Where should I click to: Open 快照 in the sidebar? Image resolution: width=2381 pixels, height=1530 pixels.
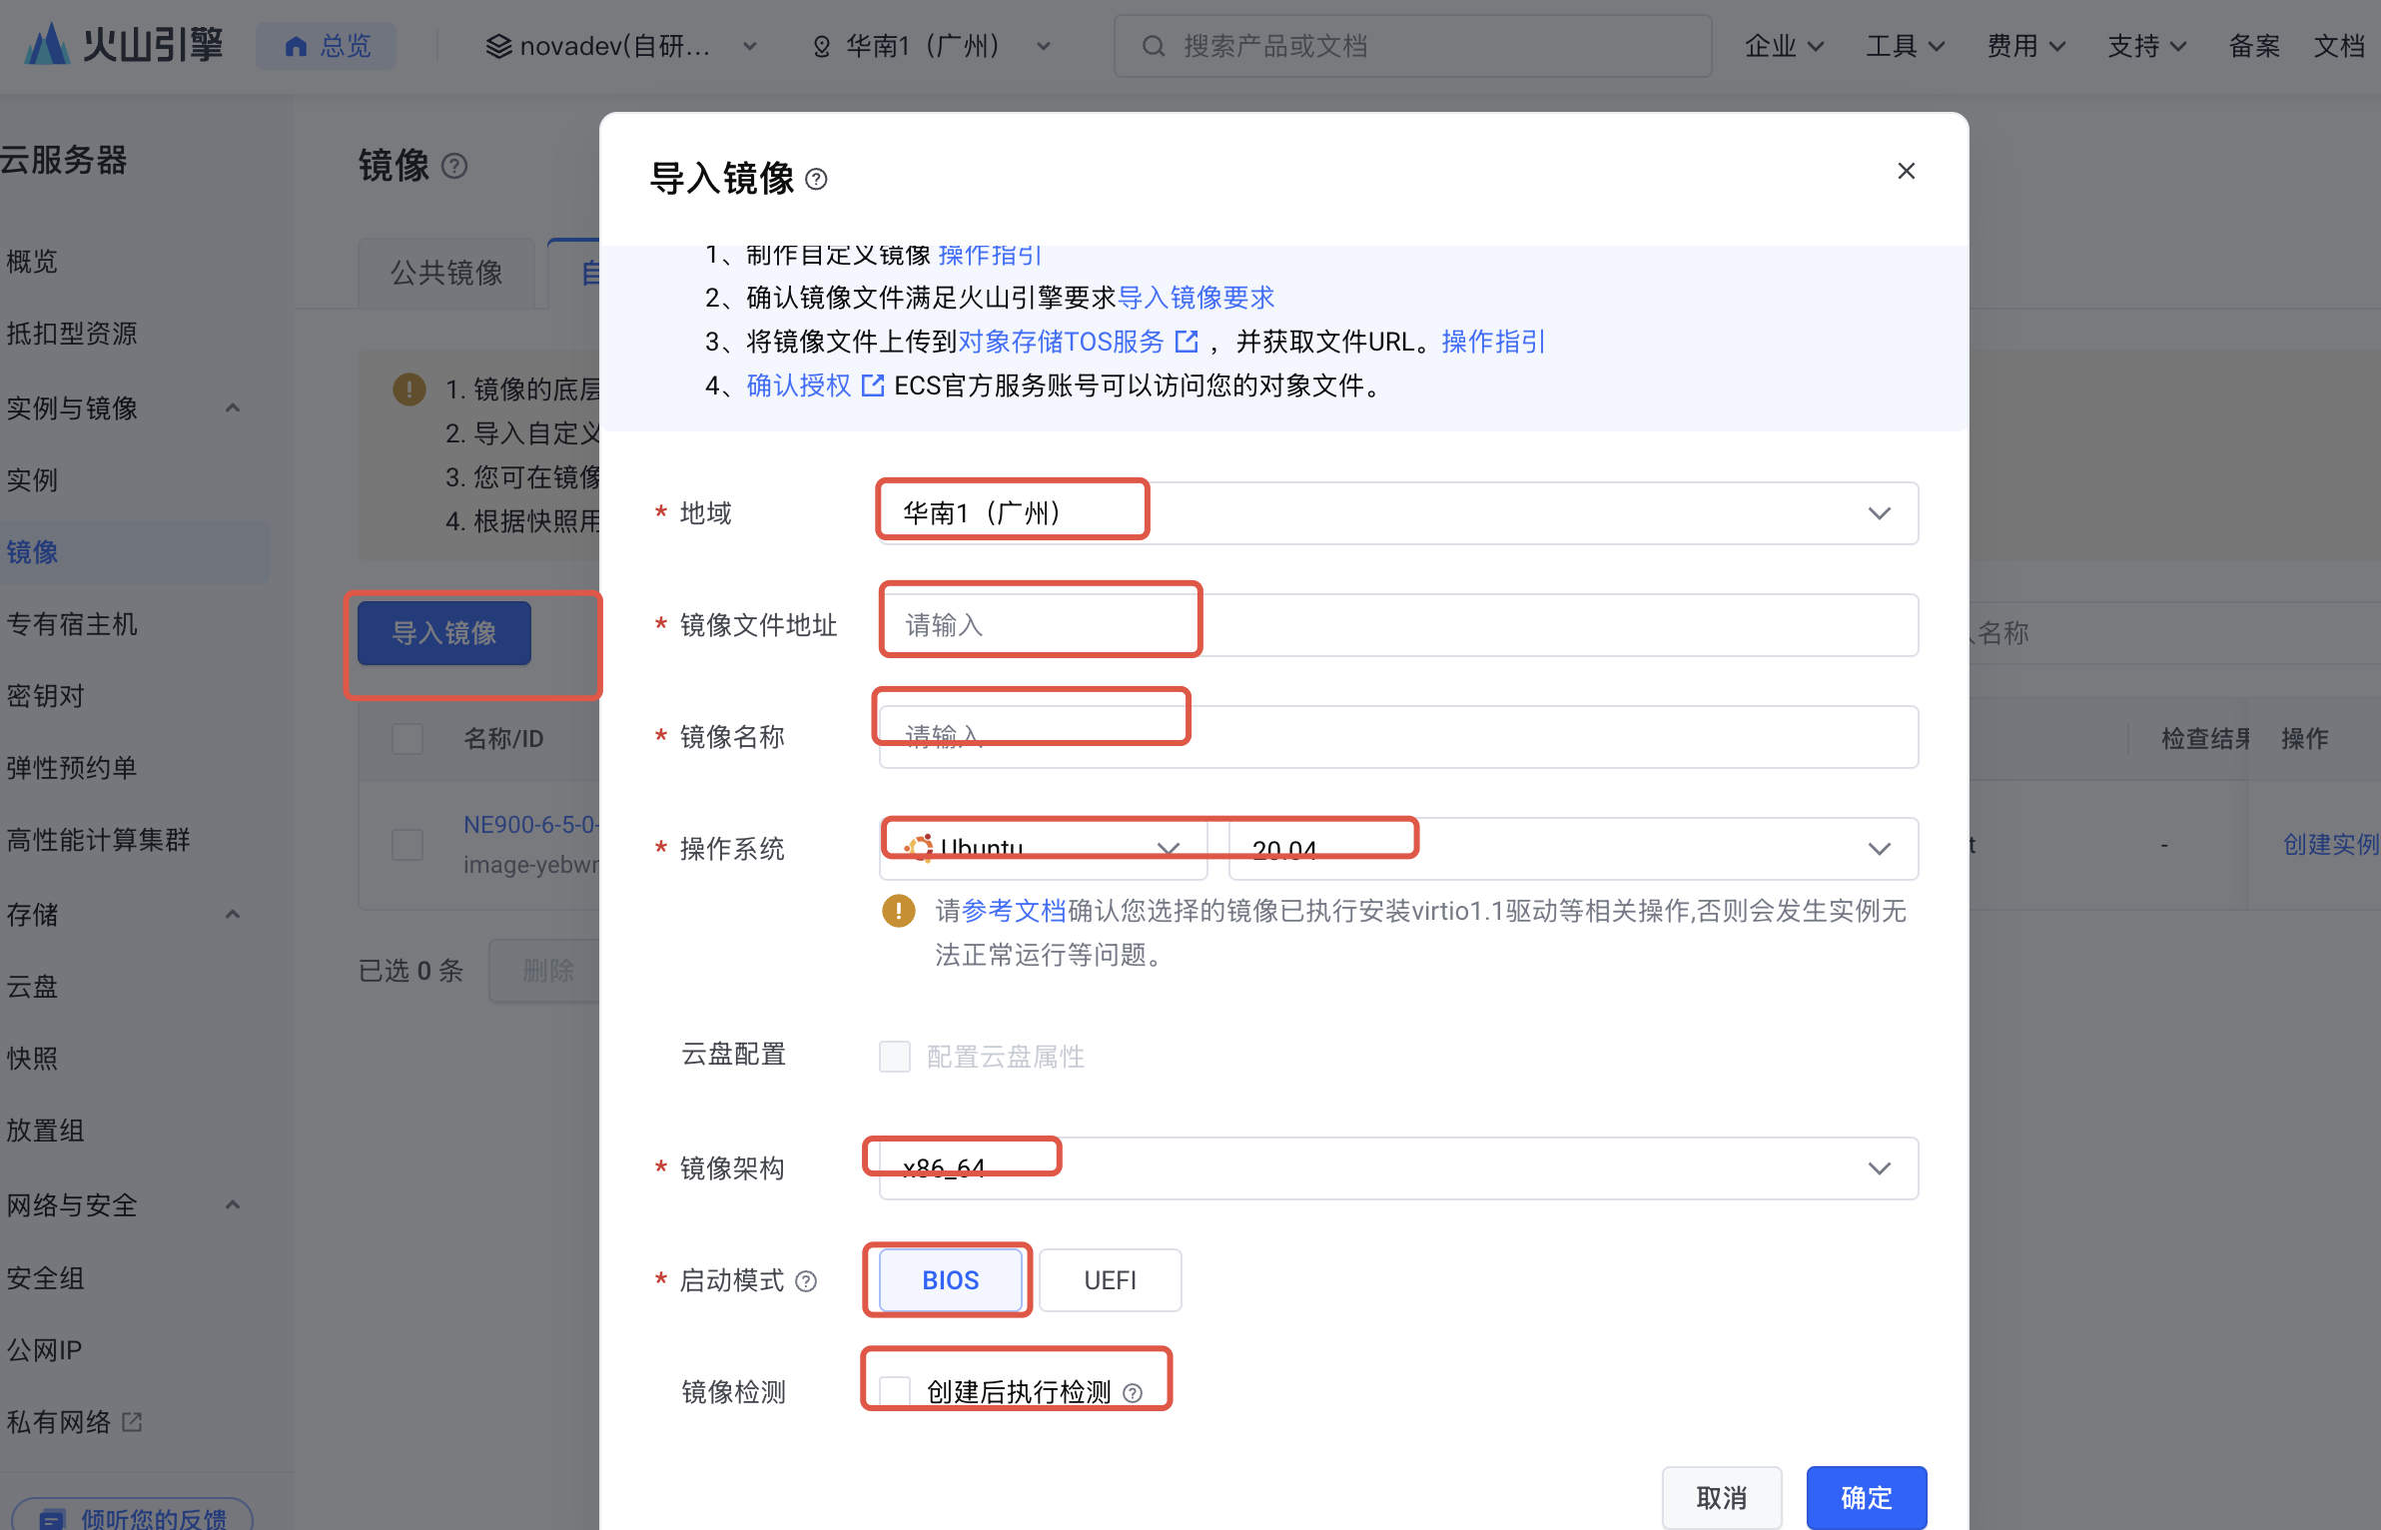(32, 1059)
